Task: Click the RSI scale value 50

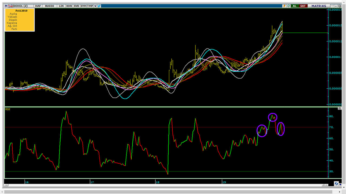Action: click(x=331, y=149)
